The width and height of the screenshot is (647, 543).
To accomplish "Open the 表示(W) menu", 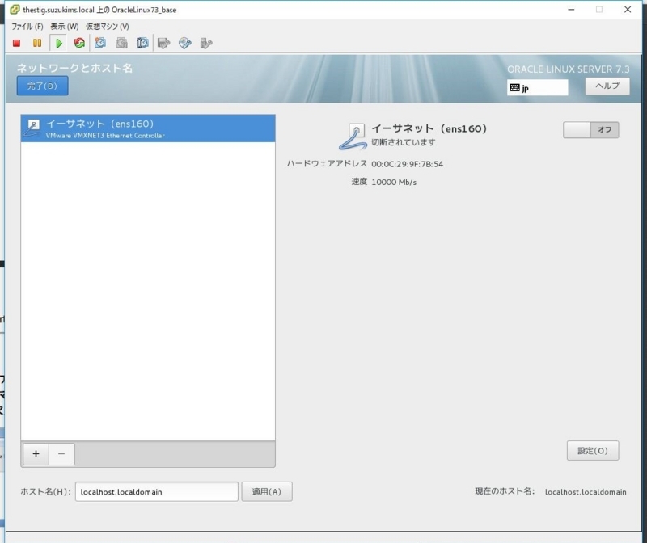I will coord(65,27).
